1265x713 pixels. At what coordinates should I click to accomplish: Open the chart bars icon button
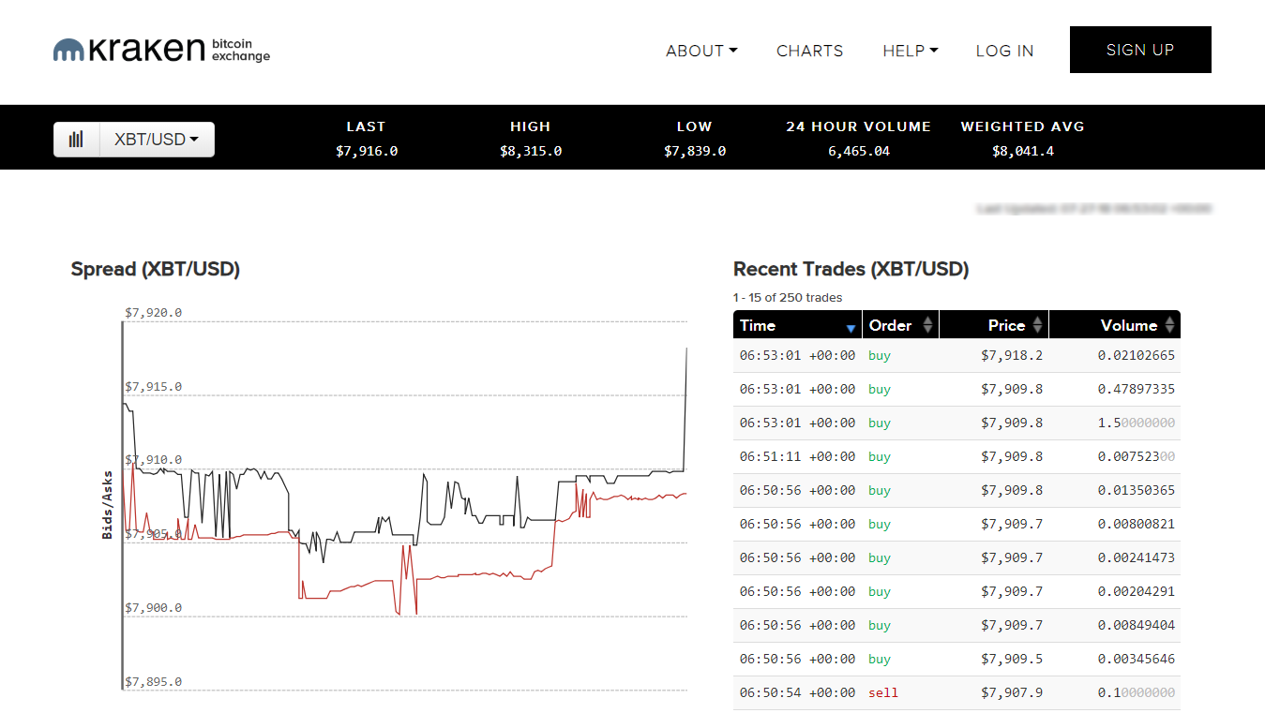click(76, 140)
